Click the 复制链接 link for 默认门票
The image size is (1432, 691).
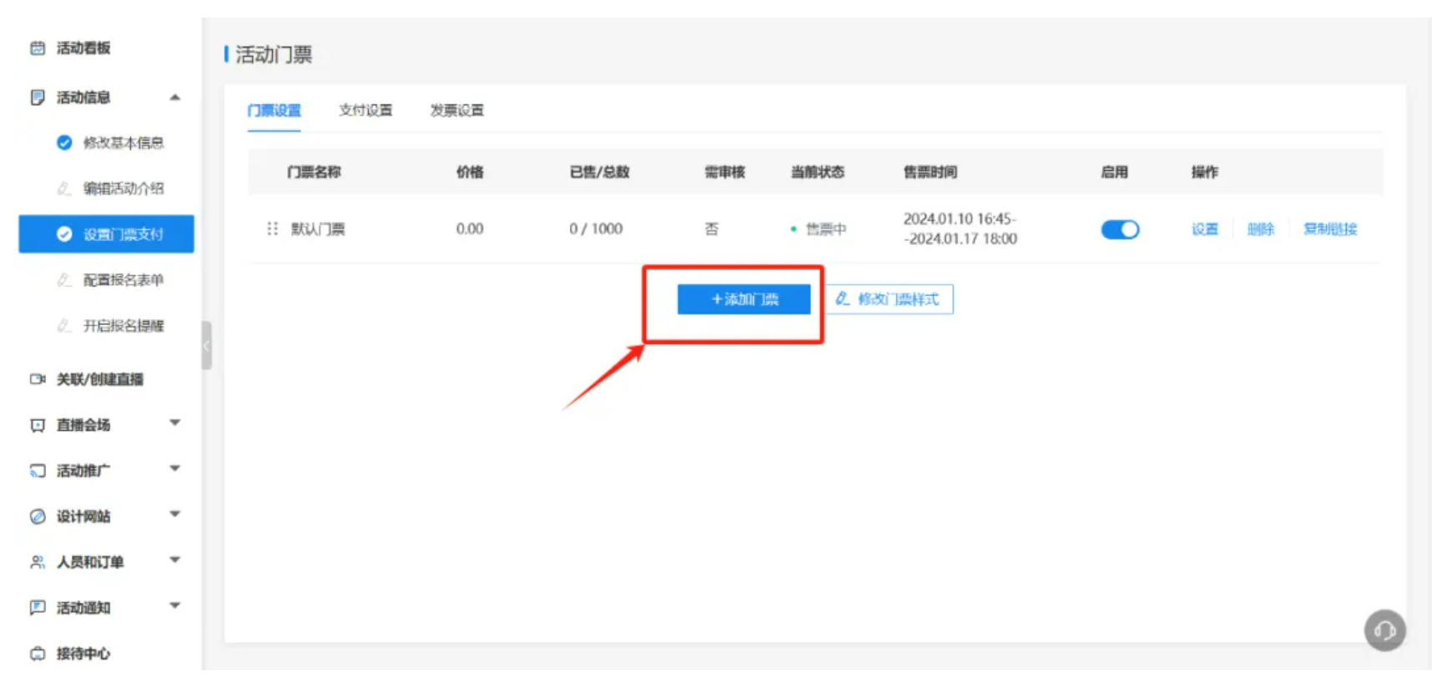click(x=1330, y=229)
